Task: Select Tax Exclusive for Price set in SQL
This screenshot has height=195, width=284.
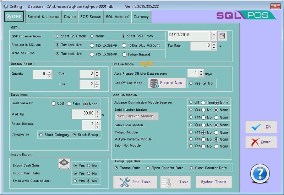Action: point(92,45)
